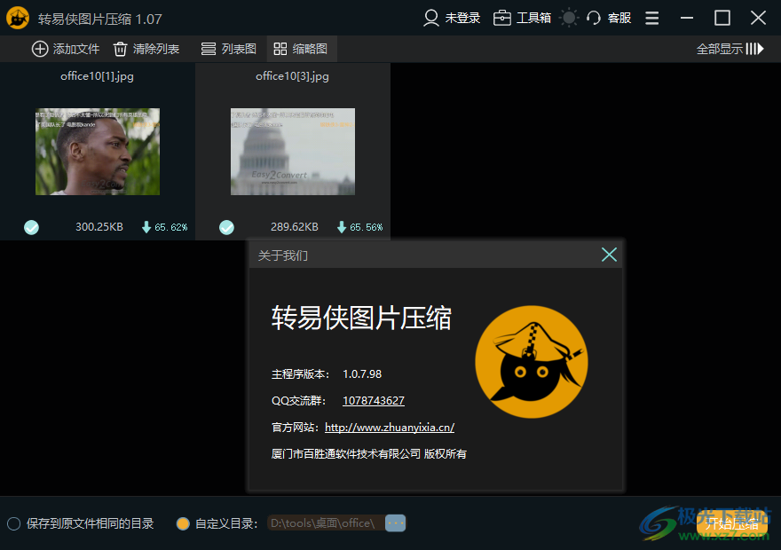Click 添加文件 to add images

[x=65, y=49]
